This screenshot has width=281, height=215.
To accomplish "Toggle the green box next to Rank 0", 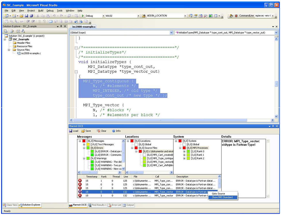I will [x=188, y=151].
